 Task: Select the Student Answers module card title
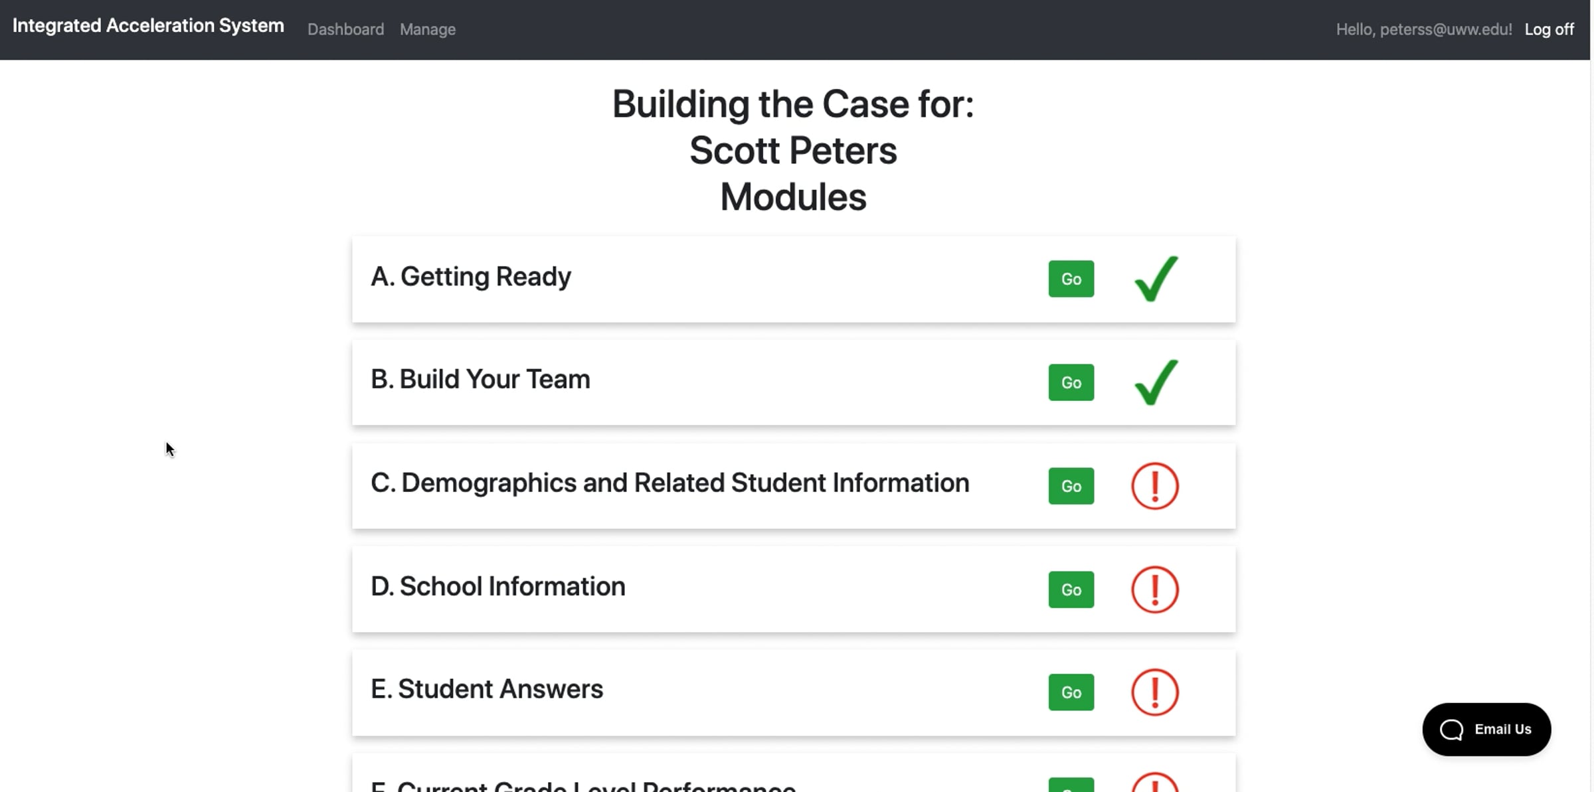487,689
